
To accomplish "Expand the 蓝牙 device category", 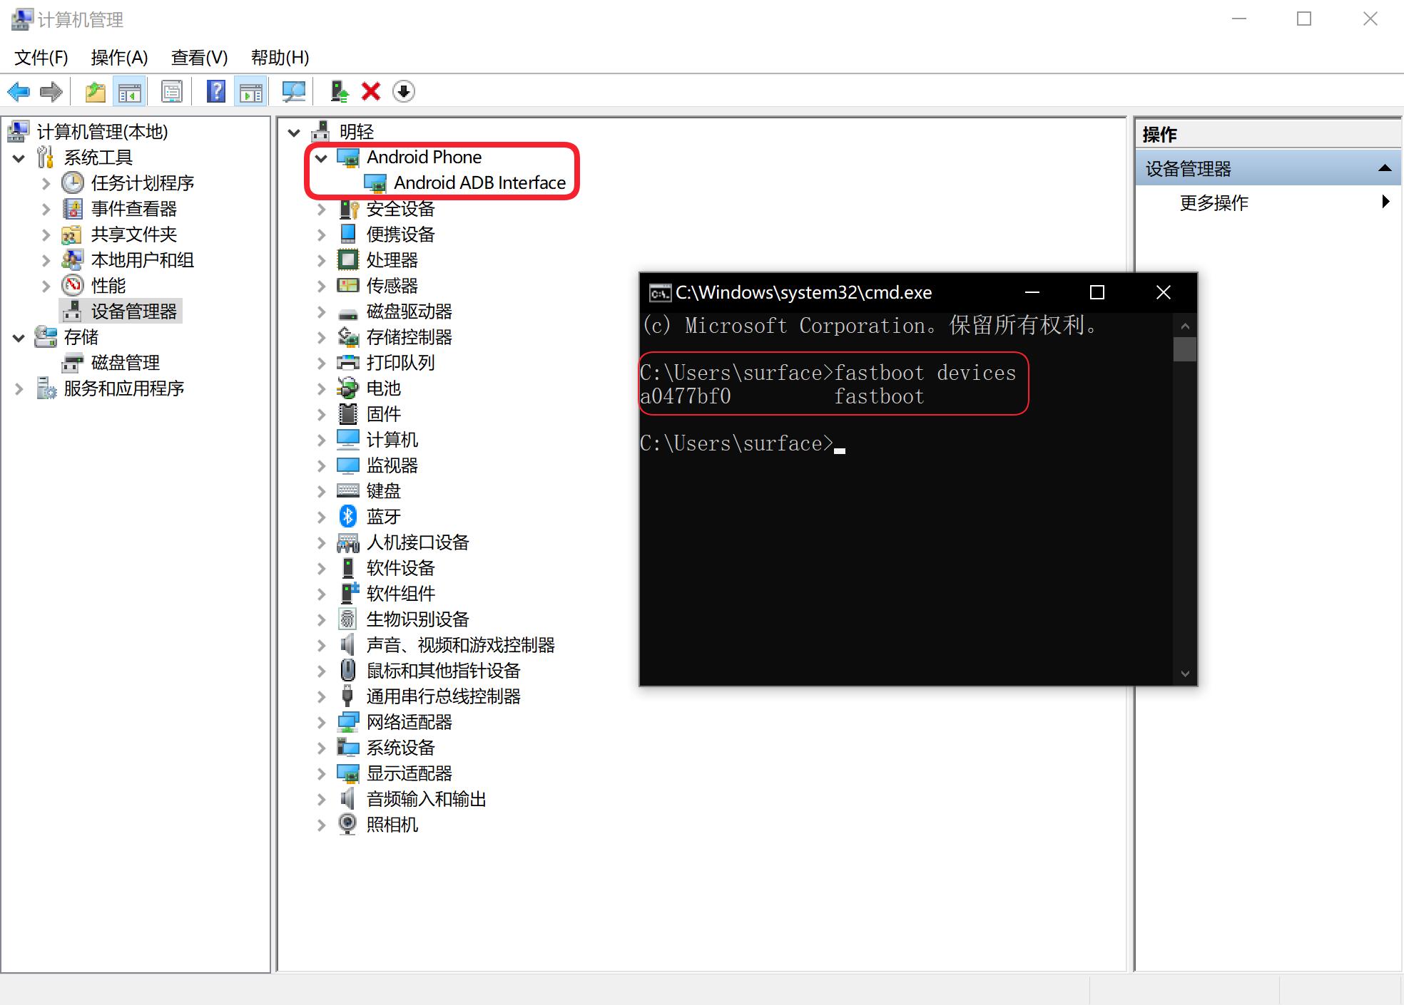I will [322, 517].
